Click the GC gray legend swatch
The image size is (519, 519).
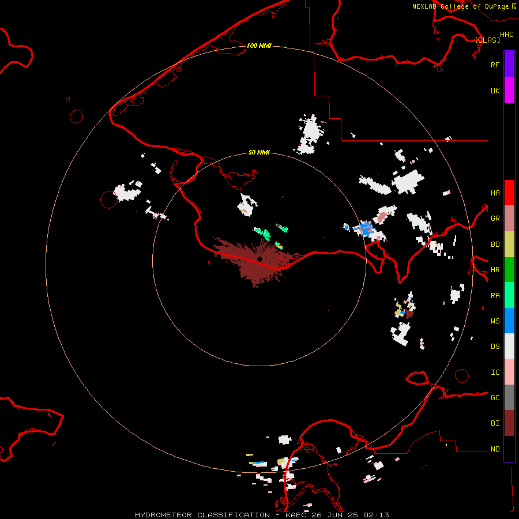(x=509, y=397)
